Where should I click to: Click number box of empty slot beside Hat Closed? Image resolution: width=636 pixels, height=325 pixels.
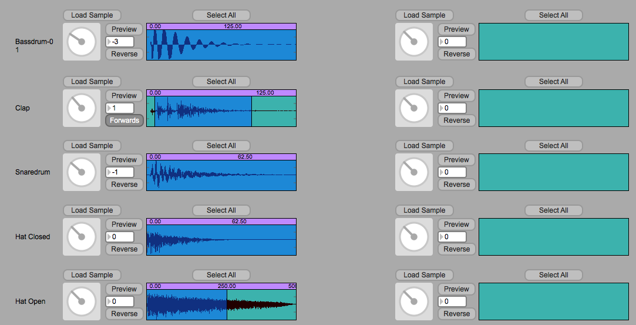coord(452,236)
